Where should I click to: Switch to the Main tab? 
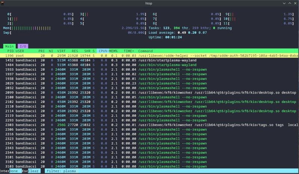(x=9, y=46)
